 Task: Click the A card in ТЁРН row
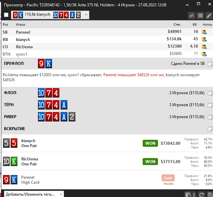(x=64, y=105)
